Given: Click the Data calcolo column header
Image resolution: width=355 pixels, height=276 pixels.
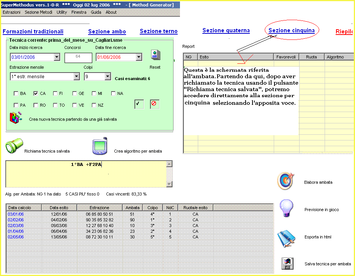Looking at the screenshot, I should [24, 208].
